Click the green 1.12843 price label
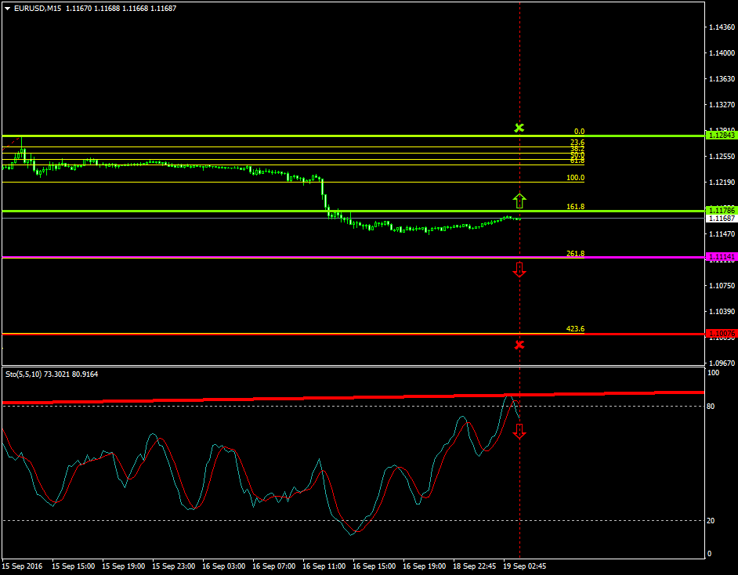738x575 pixels. coord(721,136)
